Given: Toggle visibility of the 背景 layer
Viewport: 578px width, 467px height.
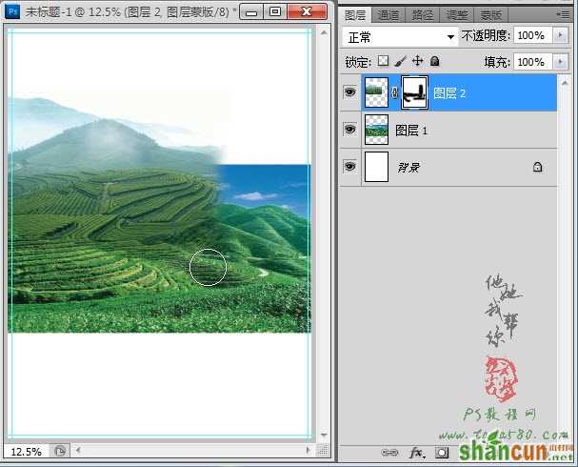Looking at the screenshot, I should coord(349,167).
